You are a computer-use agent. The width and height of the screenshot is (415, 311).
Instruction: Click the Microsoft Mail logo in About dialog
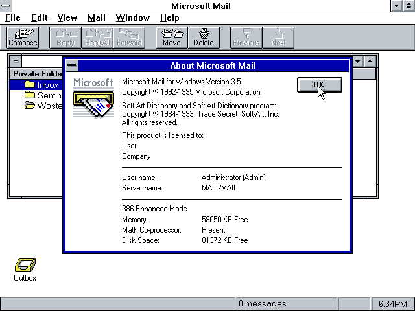93,98
